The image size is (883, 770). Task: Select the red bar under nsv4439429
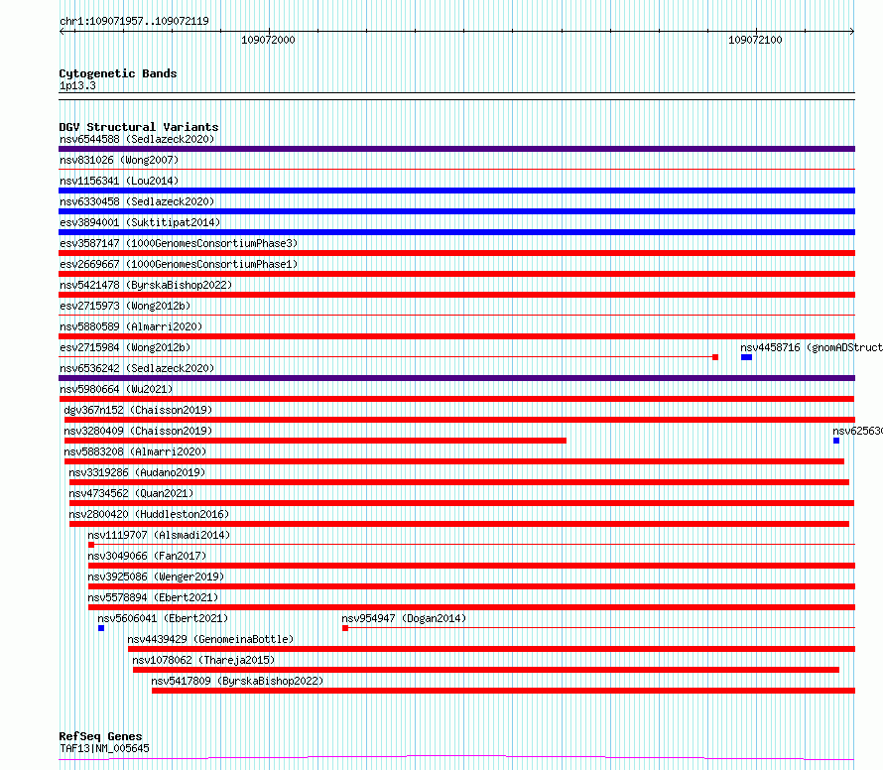pos(492,649)
